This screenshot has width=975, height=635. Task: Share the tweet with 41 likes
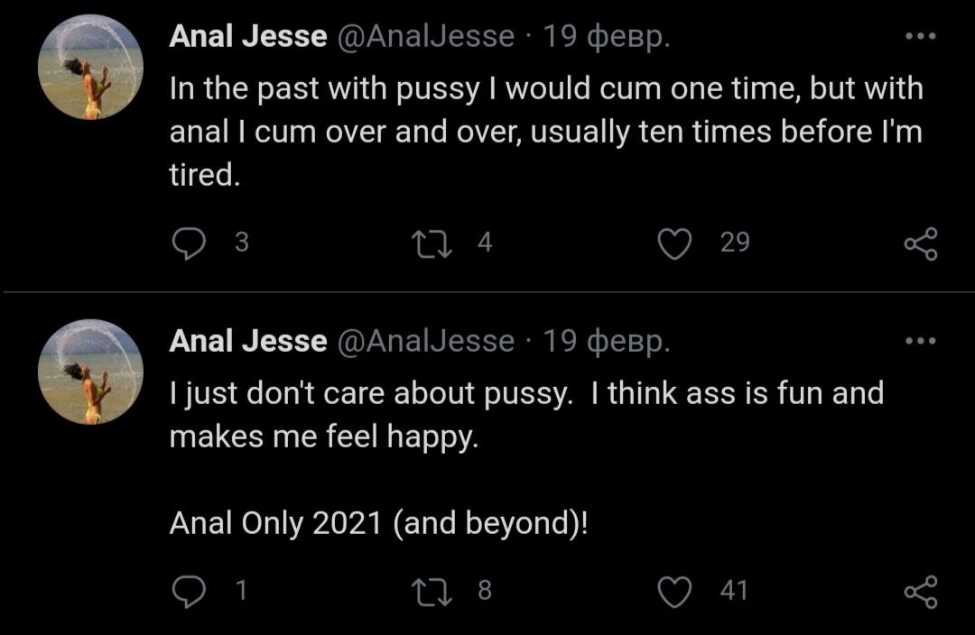(x=921, y=592)
